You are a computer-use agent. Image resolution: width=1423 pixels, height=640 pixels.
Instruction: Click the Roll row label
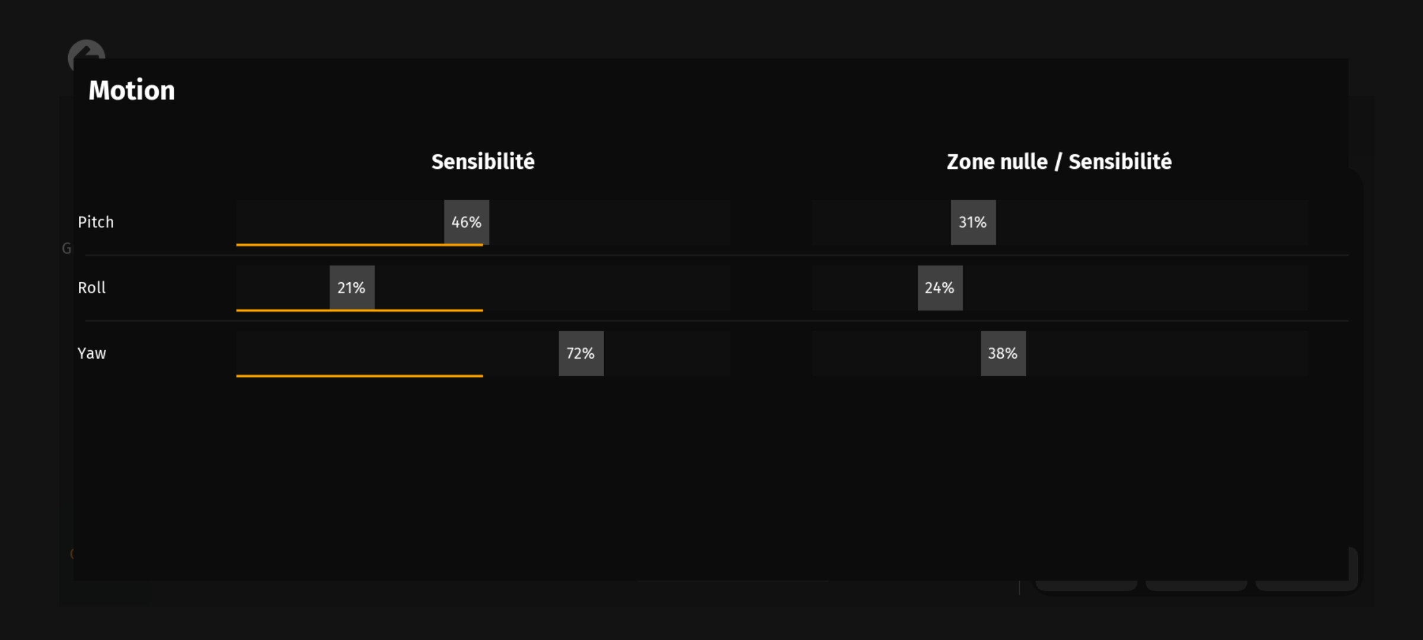point(92,288)
